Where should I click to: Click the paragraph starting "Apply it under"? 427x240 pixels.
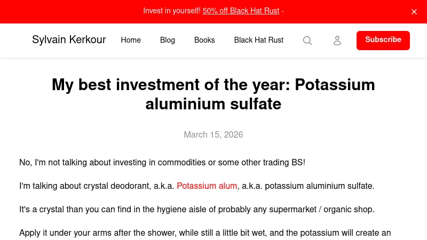point(205,233)
